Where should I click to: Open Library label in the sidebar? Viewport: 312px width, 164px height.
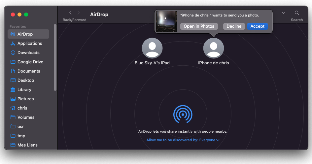tap(24, 90)
